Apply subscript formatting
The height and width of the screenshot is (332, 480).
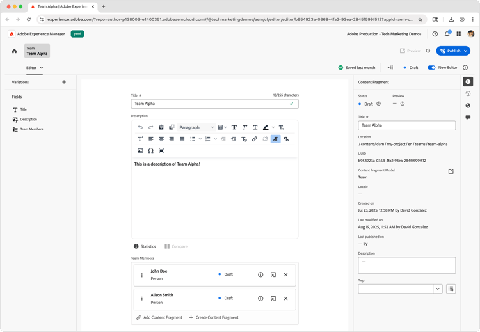[282, 127]
